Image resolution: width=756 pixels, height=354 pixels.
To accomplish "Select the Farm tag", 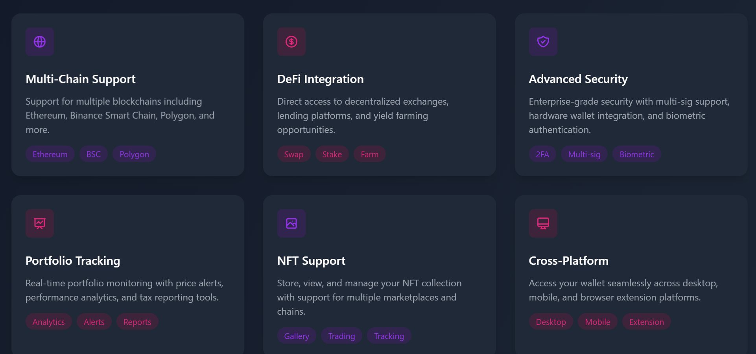I will [370, 155].
